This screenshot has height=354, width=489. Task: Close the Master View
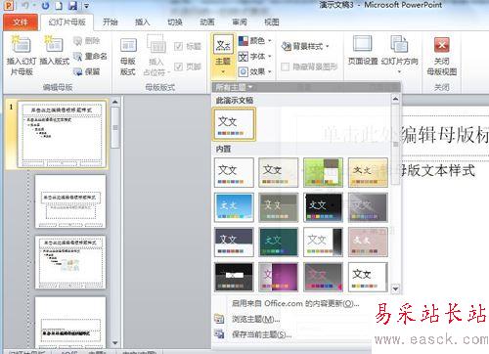(x=442, y=56)
